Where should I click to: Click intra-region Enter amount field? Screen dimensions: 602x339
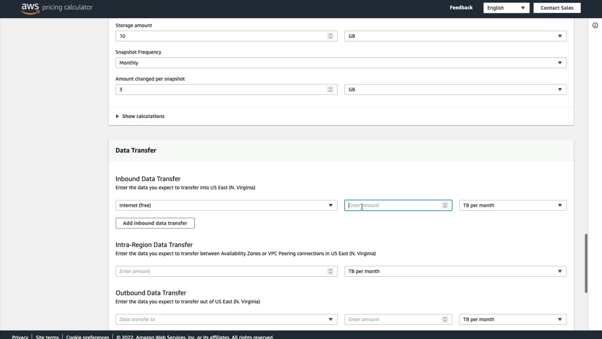219,271
